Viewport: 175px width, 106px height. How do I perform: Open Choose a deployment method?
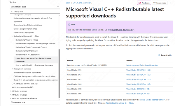pos(25,29)
